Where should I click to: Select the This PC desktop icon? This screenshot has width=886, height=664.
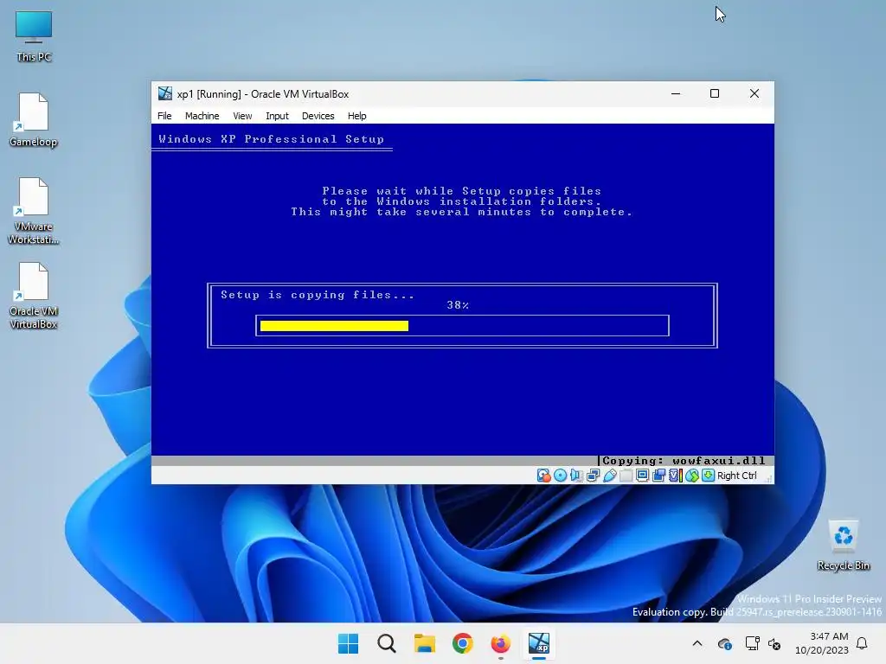pos(34,36)
